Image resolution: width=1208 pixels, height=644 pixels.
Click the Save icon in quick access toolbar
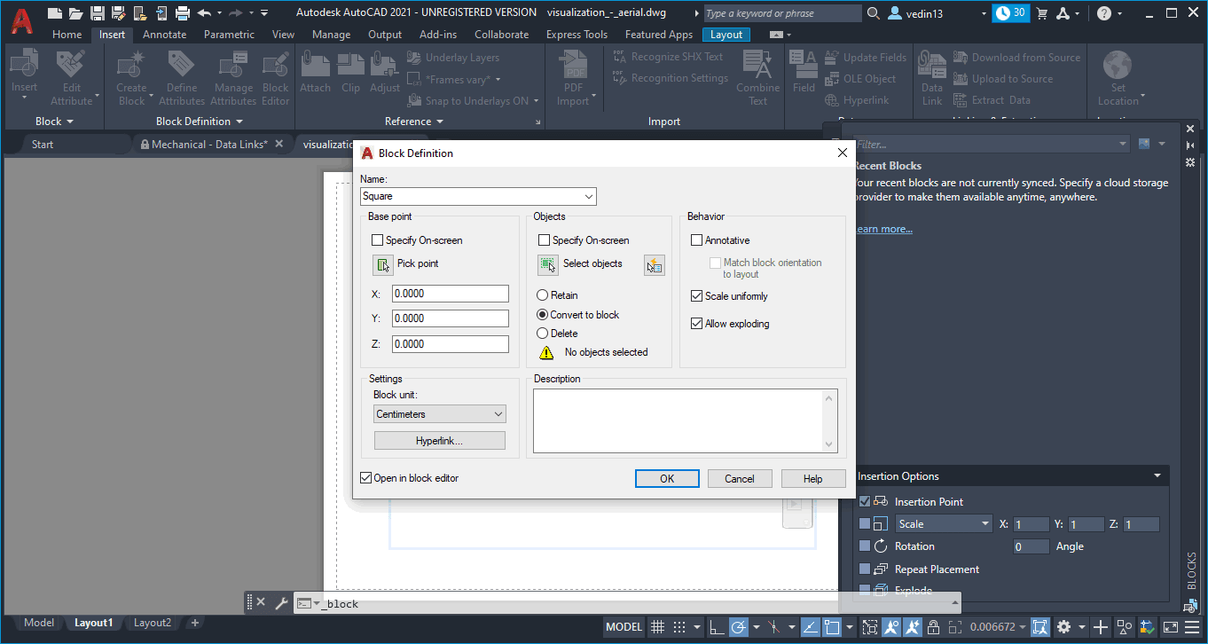[x=98, y=12]
